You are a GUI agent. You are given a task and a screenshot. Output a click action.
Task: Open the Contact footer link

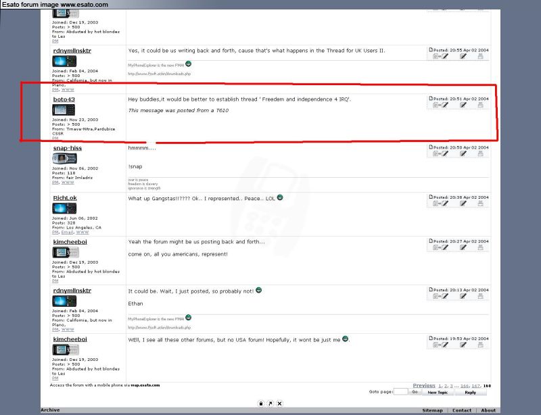[462, 410]
